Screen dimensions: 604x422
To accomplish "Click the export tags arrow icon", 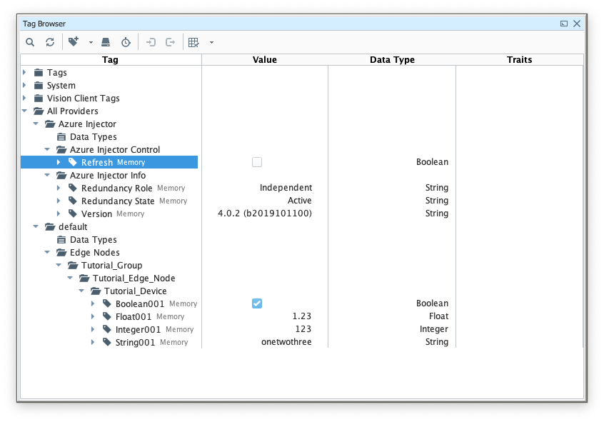I will pos(170,42).
